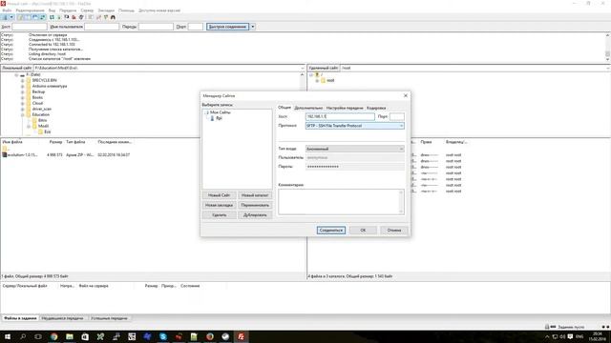Open the Сервер menu
The width and height of the screenshot is (611, 343).
(x=87, y=10)
